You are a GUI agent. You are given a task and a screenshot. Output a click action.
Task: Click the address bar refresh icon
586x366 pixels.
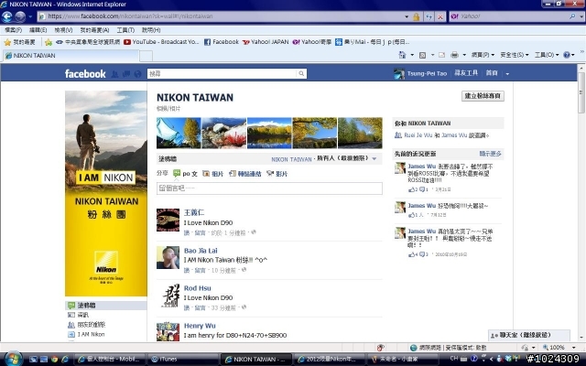429,16
